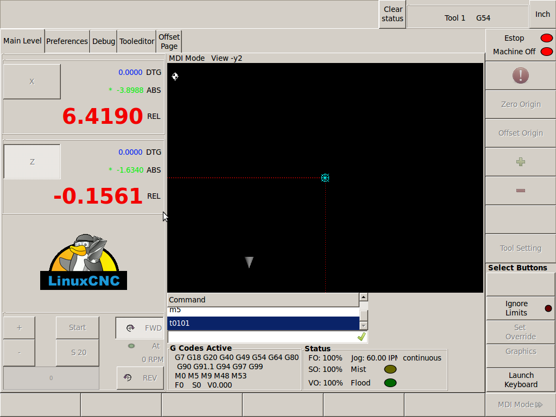Click the Clear status button
This screenshot has height=417, width=556.
coord(393,14)
